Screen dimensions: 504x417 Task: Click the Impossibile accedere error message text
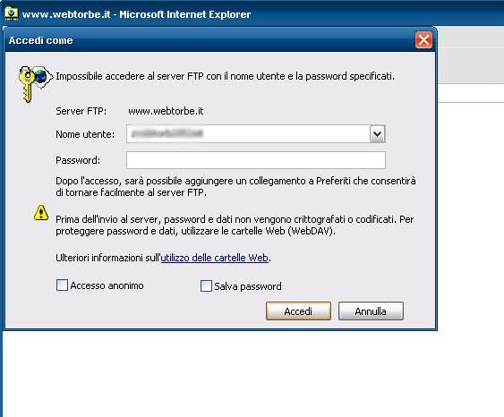pos(225,76)
